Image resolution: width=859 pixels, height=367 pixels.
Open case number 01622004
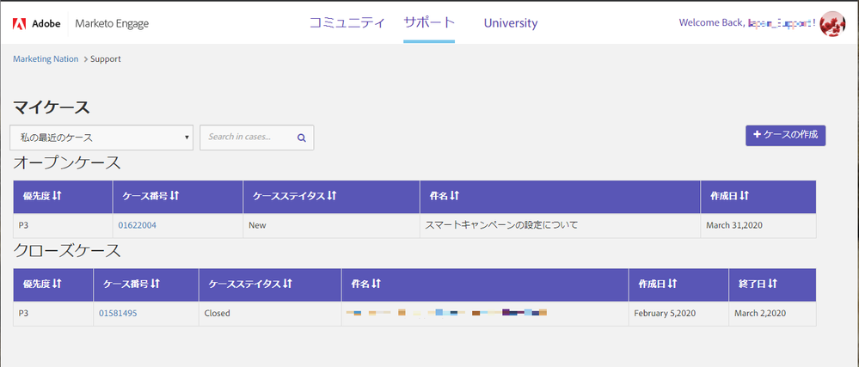(138, 225)
